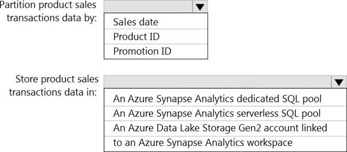This screenshot has width=347, height=152.
Task: Click the "transactions data in:" label line
Action: pos(53,92)
